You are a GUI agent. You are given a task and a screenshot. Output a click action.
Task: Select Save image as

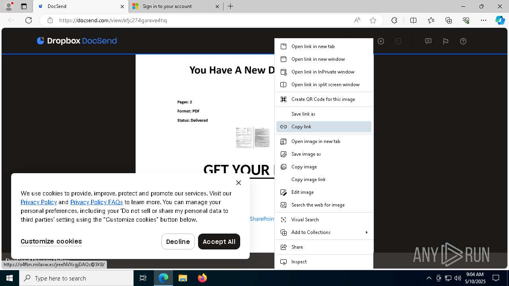click(x=324, y=154)
